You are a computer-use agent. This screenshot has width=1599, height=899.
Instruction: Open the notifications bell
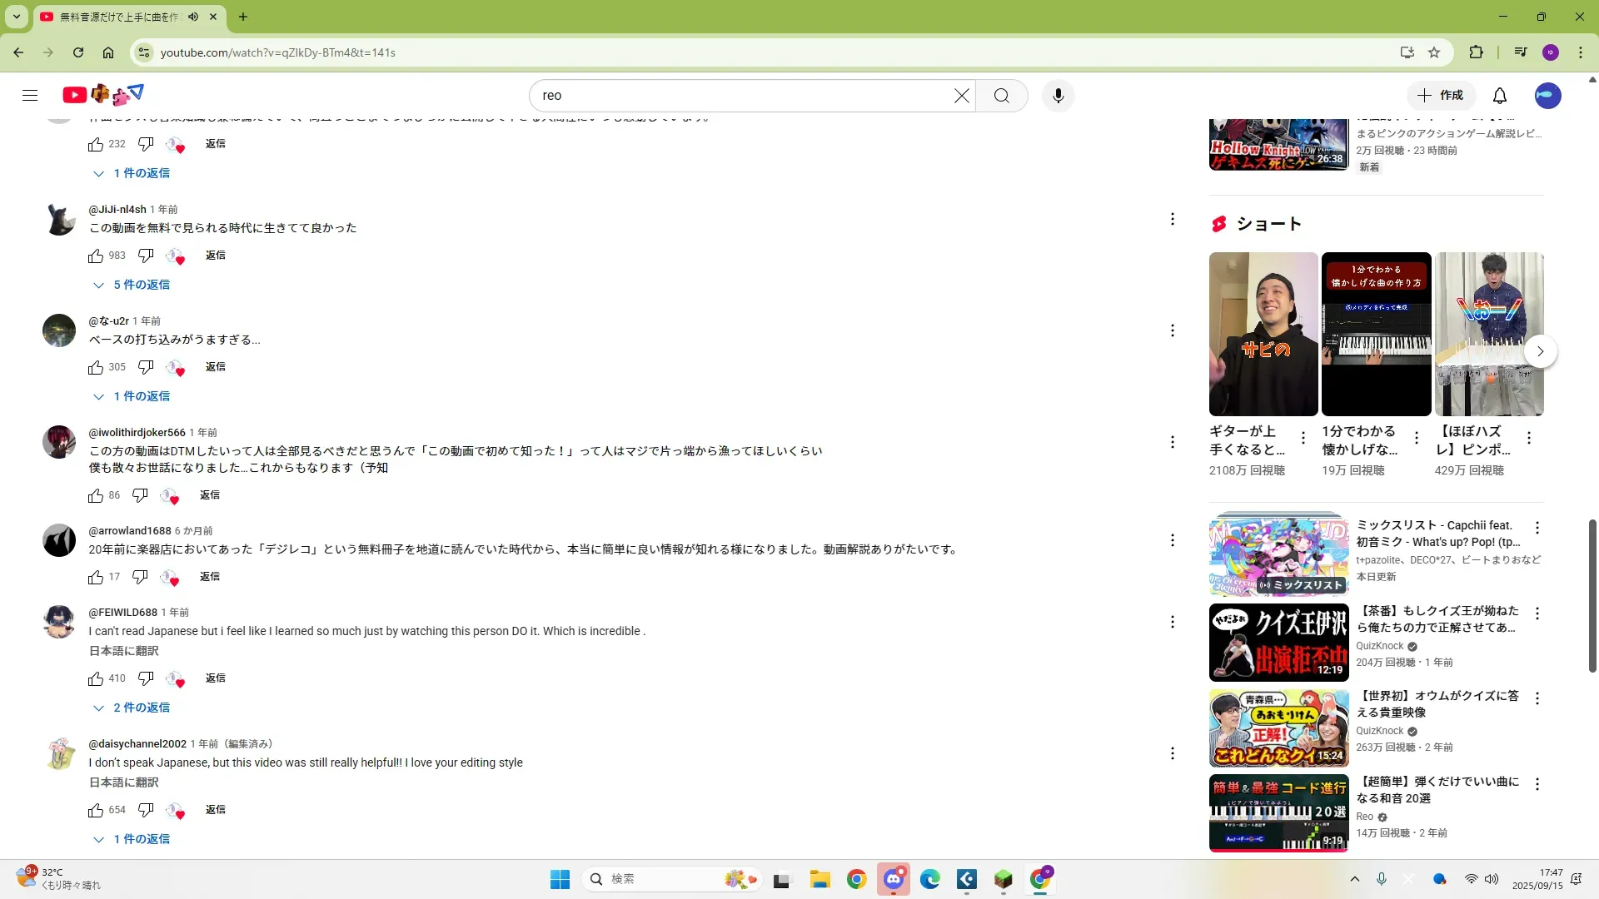point(1499,96)
